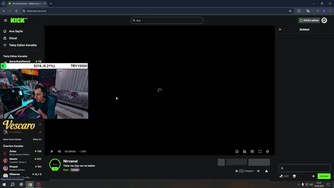334x188 pixels.
Task: Open the system volume icon
Action: (311, 185)
